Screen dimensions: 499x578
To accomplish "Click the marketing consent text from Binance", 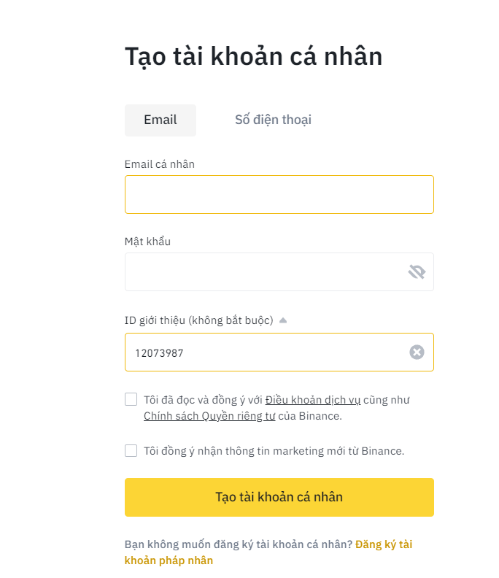I will pos(274,451).
